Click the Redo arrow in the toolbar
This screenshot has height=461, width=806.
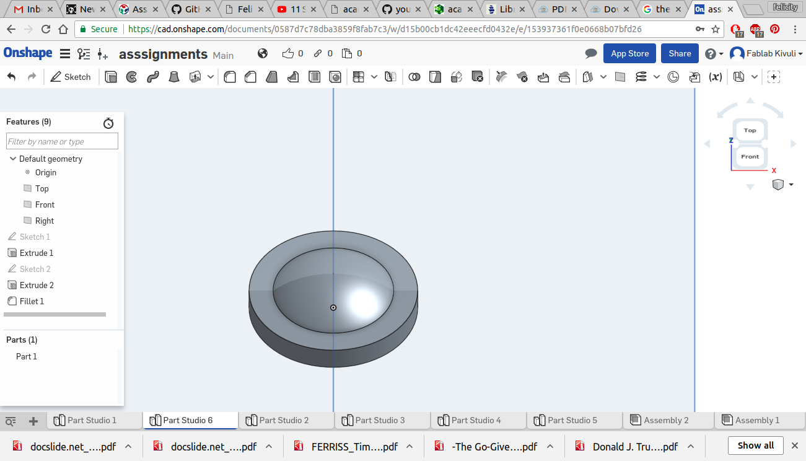click(x=32, y=77)
